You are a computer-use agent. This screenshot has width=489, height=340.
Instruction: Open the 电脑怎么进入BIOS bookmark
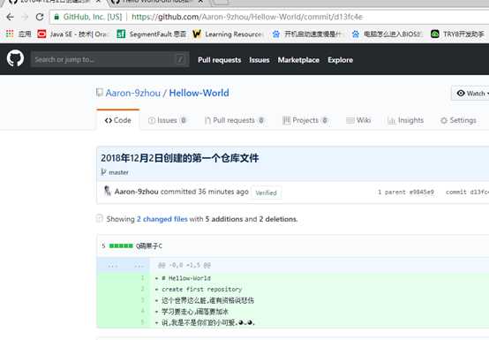pyautogui.click(x=387, y=34)
